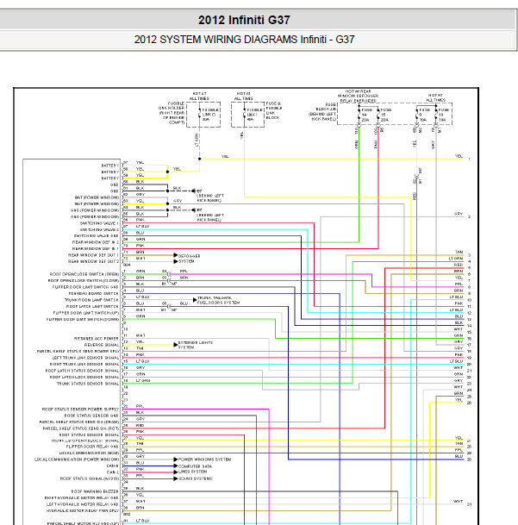Click the SWITCHING VALVE 1 pin label
The height and width of the screenshot is (525, 518).
pos(99,223)
